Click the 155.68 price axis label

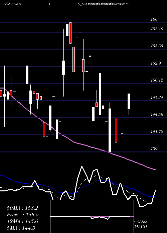(x=157, y=46)
